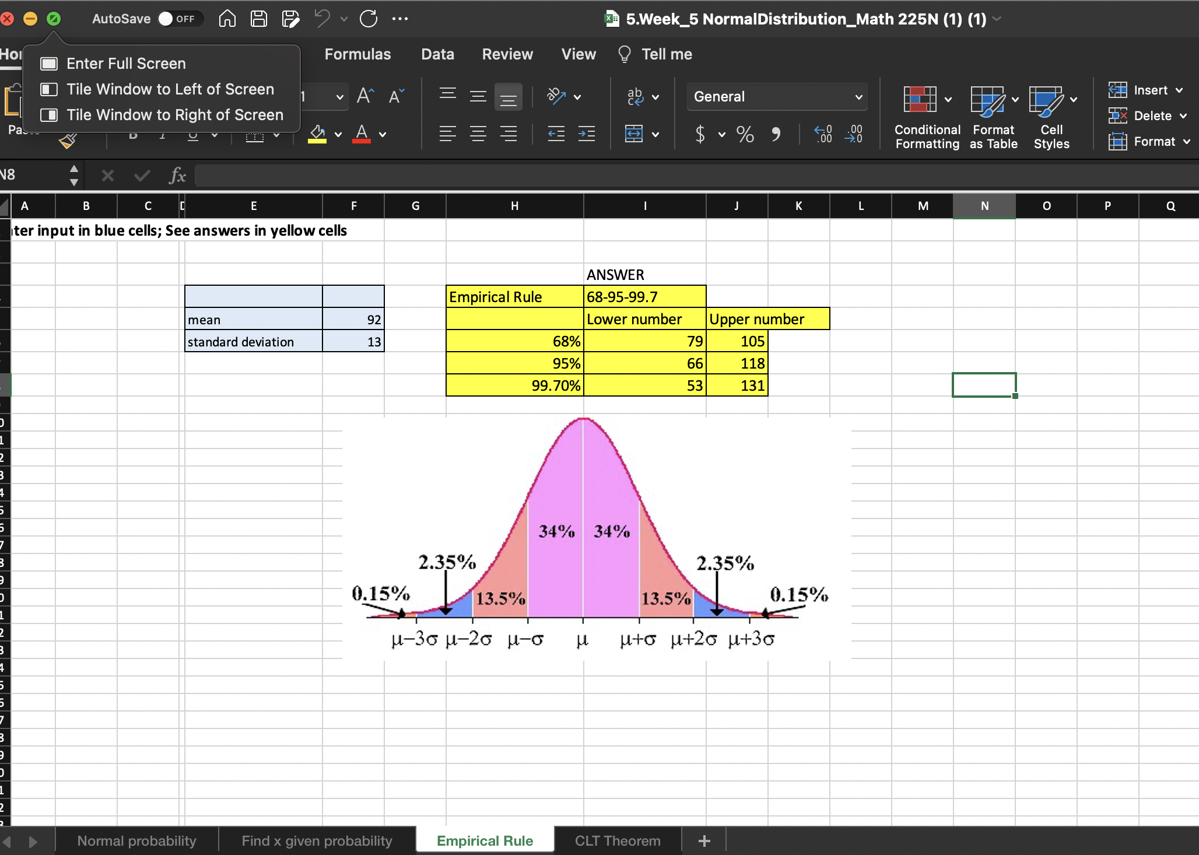The image size is (1199, 855).
Task: Click the Increase Indent icon
Action: coord(586,134)
